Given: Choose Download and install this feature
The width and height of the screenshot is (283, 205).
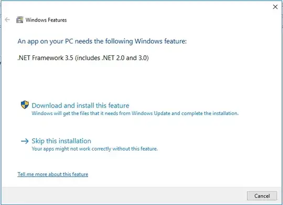Looking at the screenshot, I should pyautogui.click(x=81, y=106).
